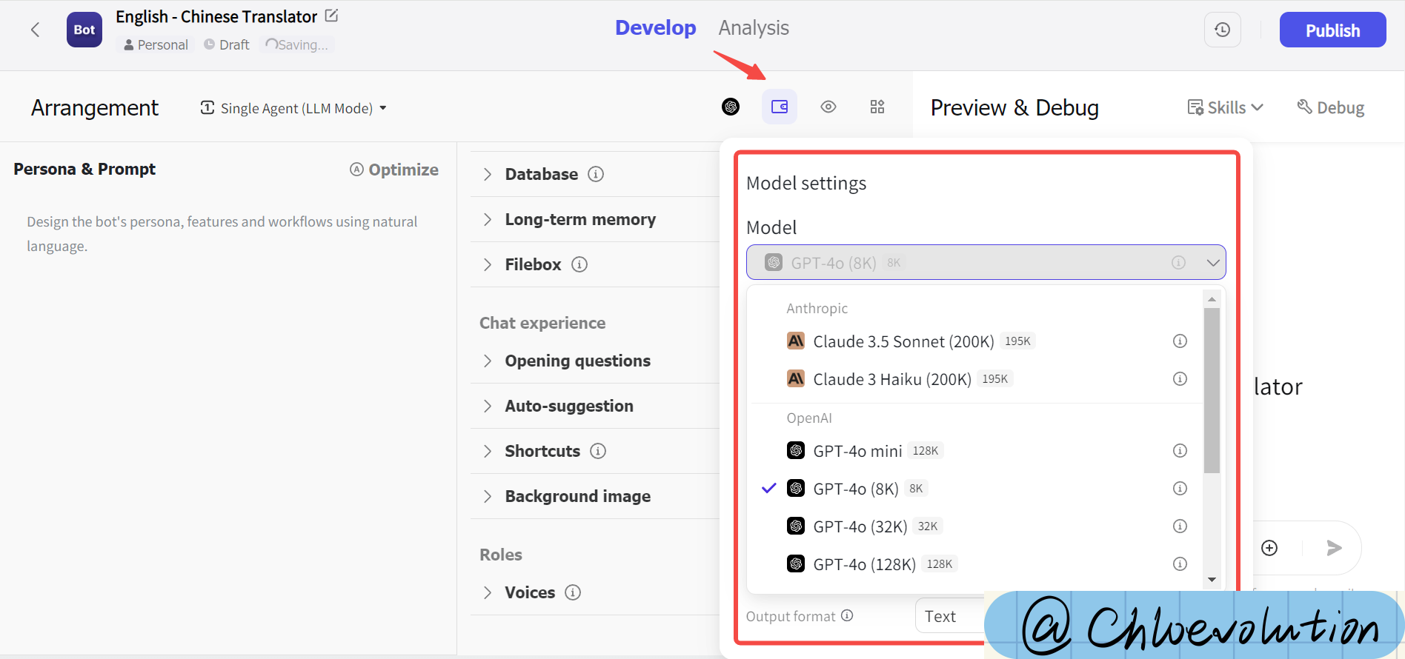Click the Draft status label
The height and width of the screenshot is (659, 1405).
(227, 45)
